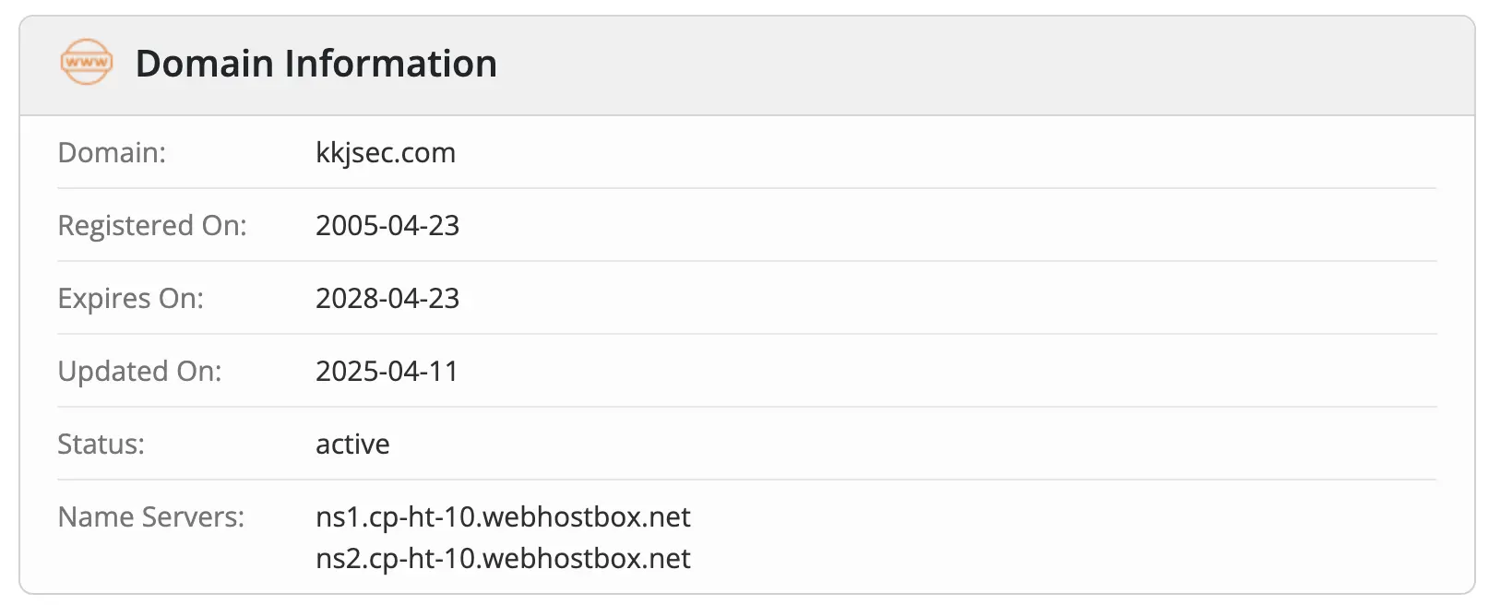1489x605 pixels.
Task: Select the updated date 2025-04-11
Action: click(x=387, y=371)
